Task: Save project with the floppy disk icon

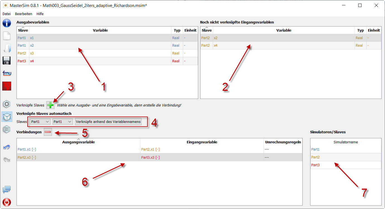Action: [6, 61]
